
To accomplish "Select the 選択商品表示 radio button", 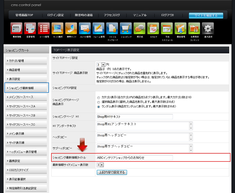I will 99,102.
